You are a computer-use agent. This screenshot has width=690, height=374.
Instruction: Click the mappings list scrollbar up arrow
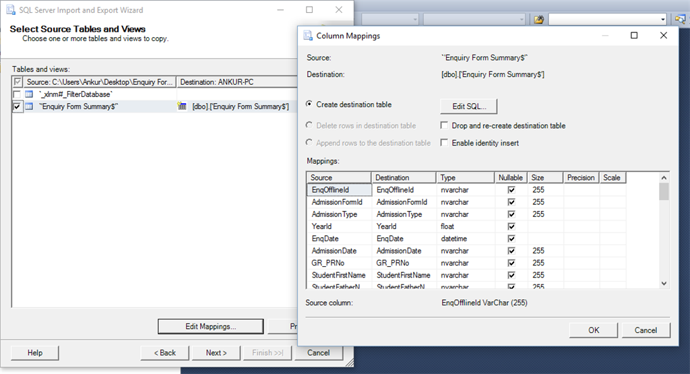664,178
